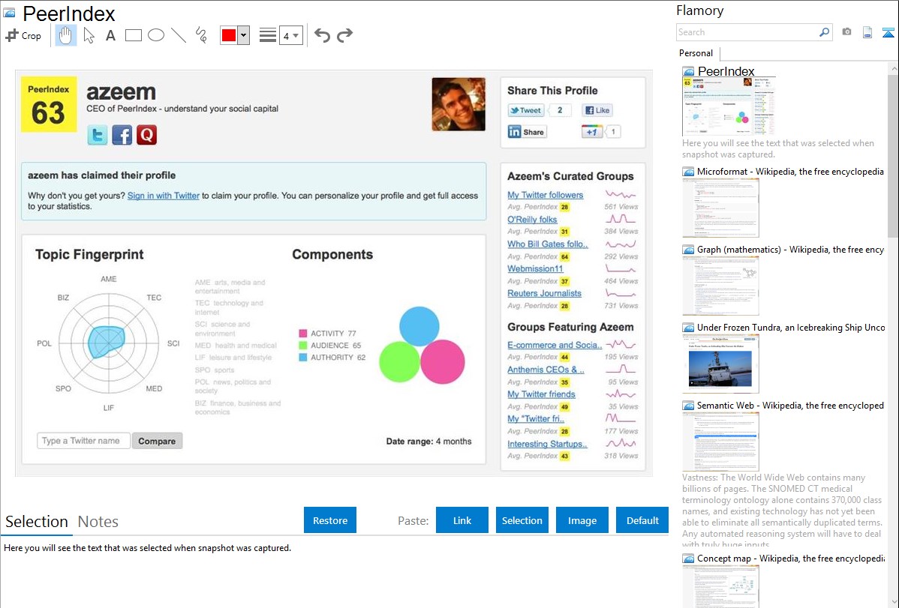
Task: Open the Interesting Startups.. link
Action: point(548,444)
